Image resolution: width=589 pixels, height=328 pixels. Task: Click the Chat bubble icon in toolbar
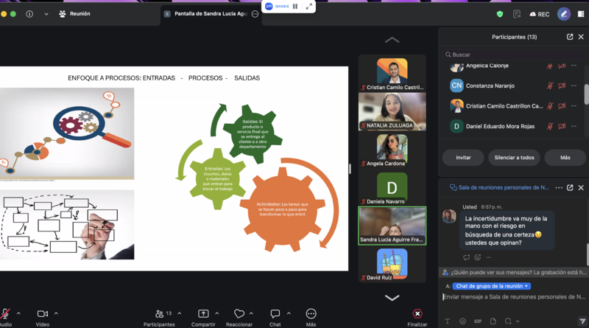[x=275, y=314]
